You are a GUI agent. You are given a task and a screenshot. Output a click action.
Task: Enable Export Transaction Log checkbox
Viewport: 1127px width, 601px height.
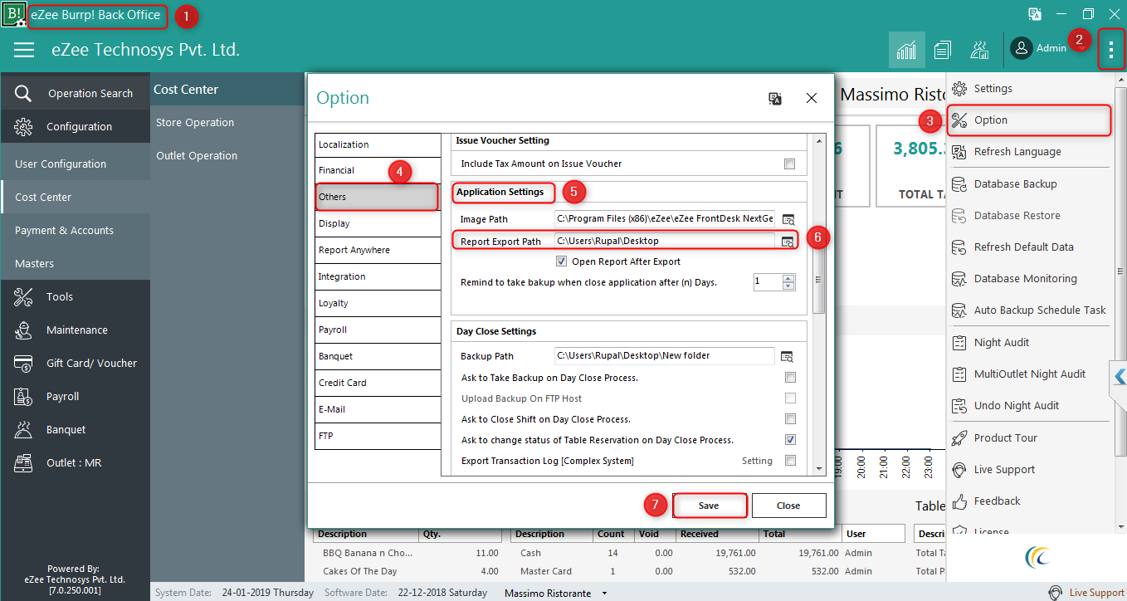pyautogui.click(x=790, y=461)
